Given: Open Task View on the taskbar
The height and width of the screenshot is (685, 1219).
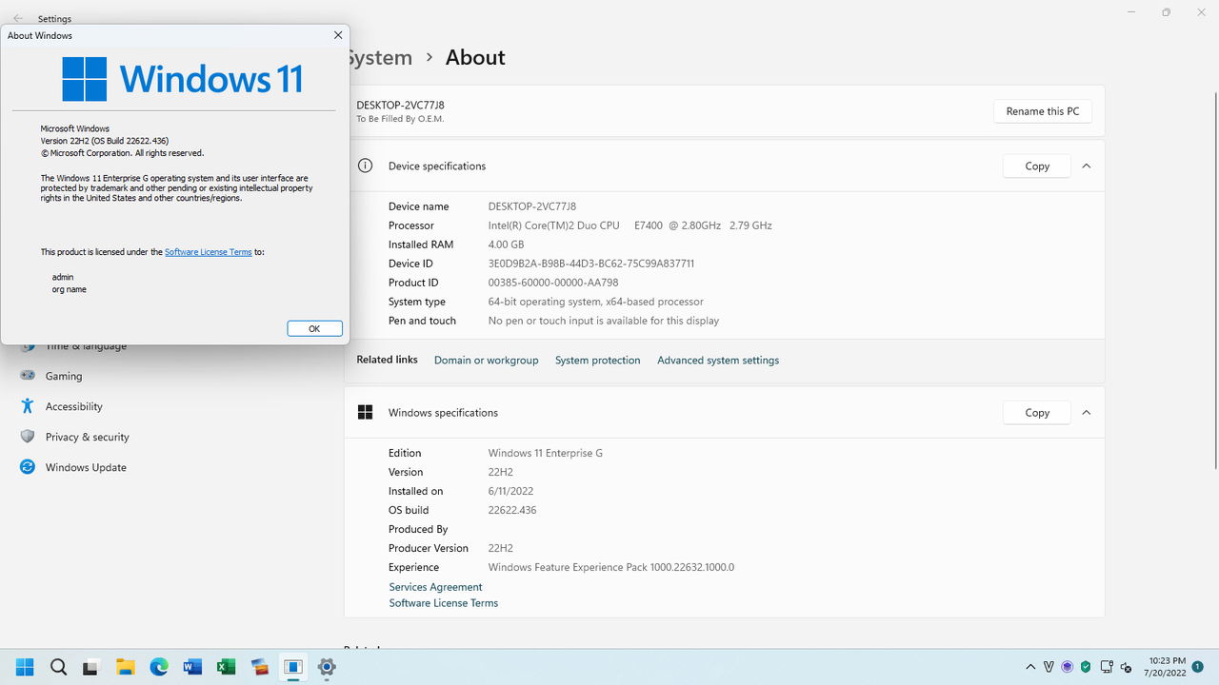Looking at the screenshot, I should [91, 667].
